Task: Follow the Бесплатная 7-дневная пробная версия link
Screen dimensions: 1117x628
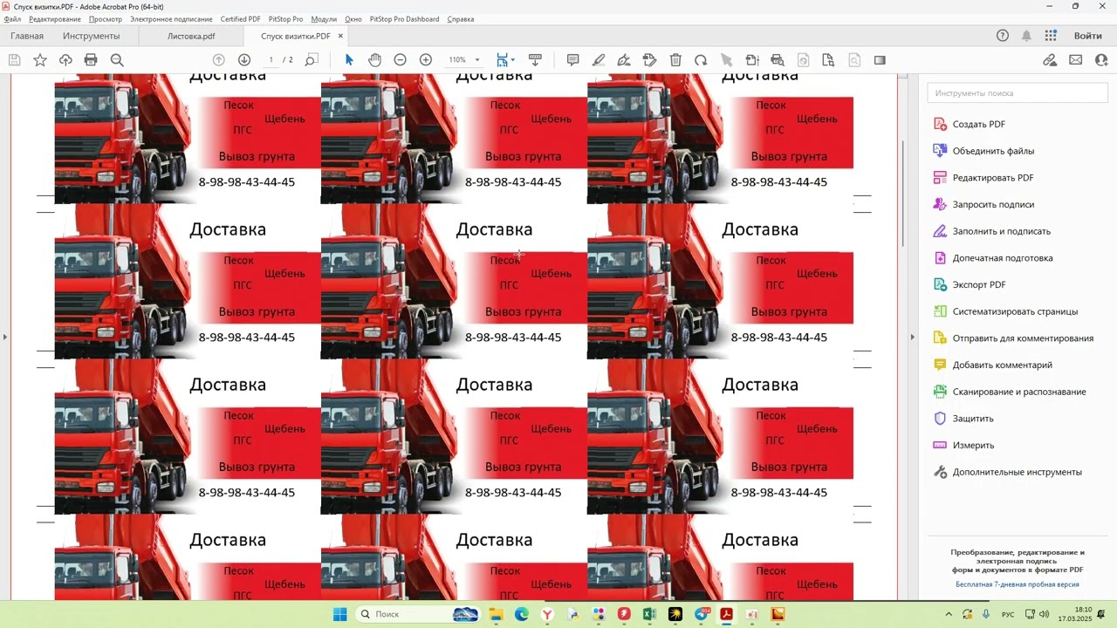Action: [1018, 584]
